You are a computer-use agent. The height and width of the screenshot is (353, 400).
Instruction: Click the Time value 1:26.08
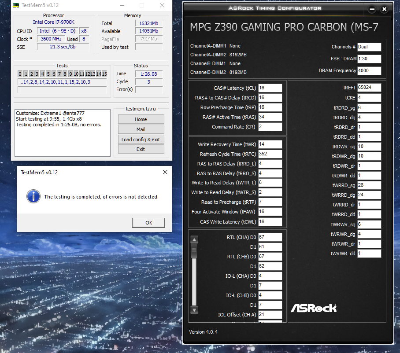point(149,74)
